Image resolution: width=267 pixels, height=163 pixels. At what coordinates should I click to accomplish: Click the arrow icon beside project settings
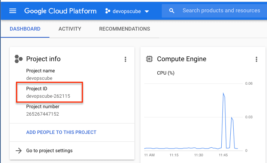tap(19, 151)
